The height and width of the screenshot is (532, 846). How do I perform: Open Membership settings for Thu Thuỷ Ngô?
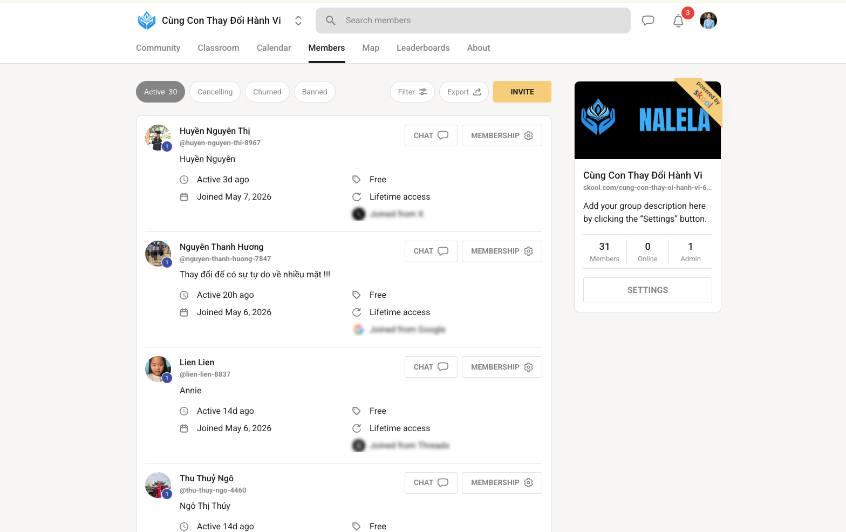502,483
